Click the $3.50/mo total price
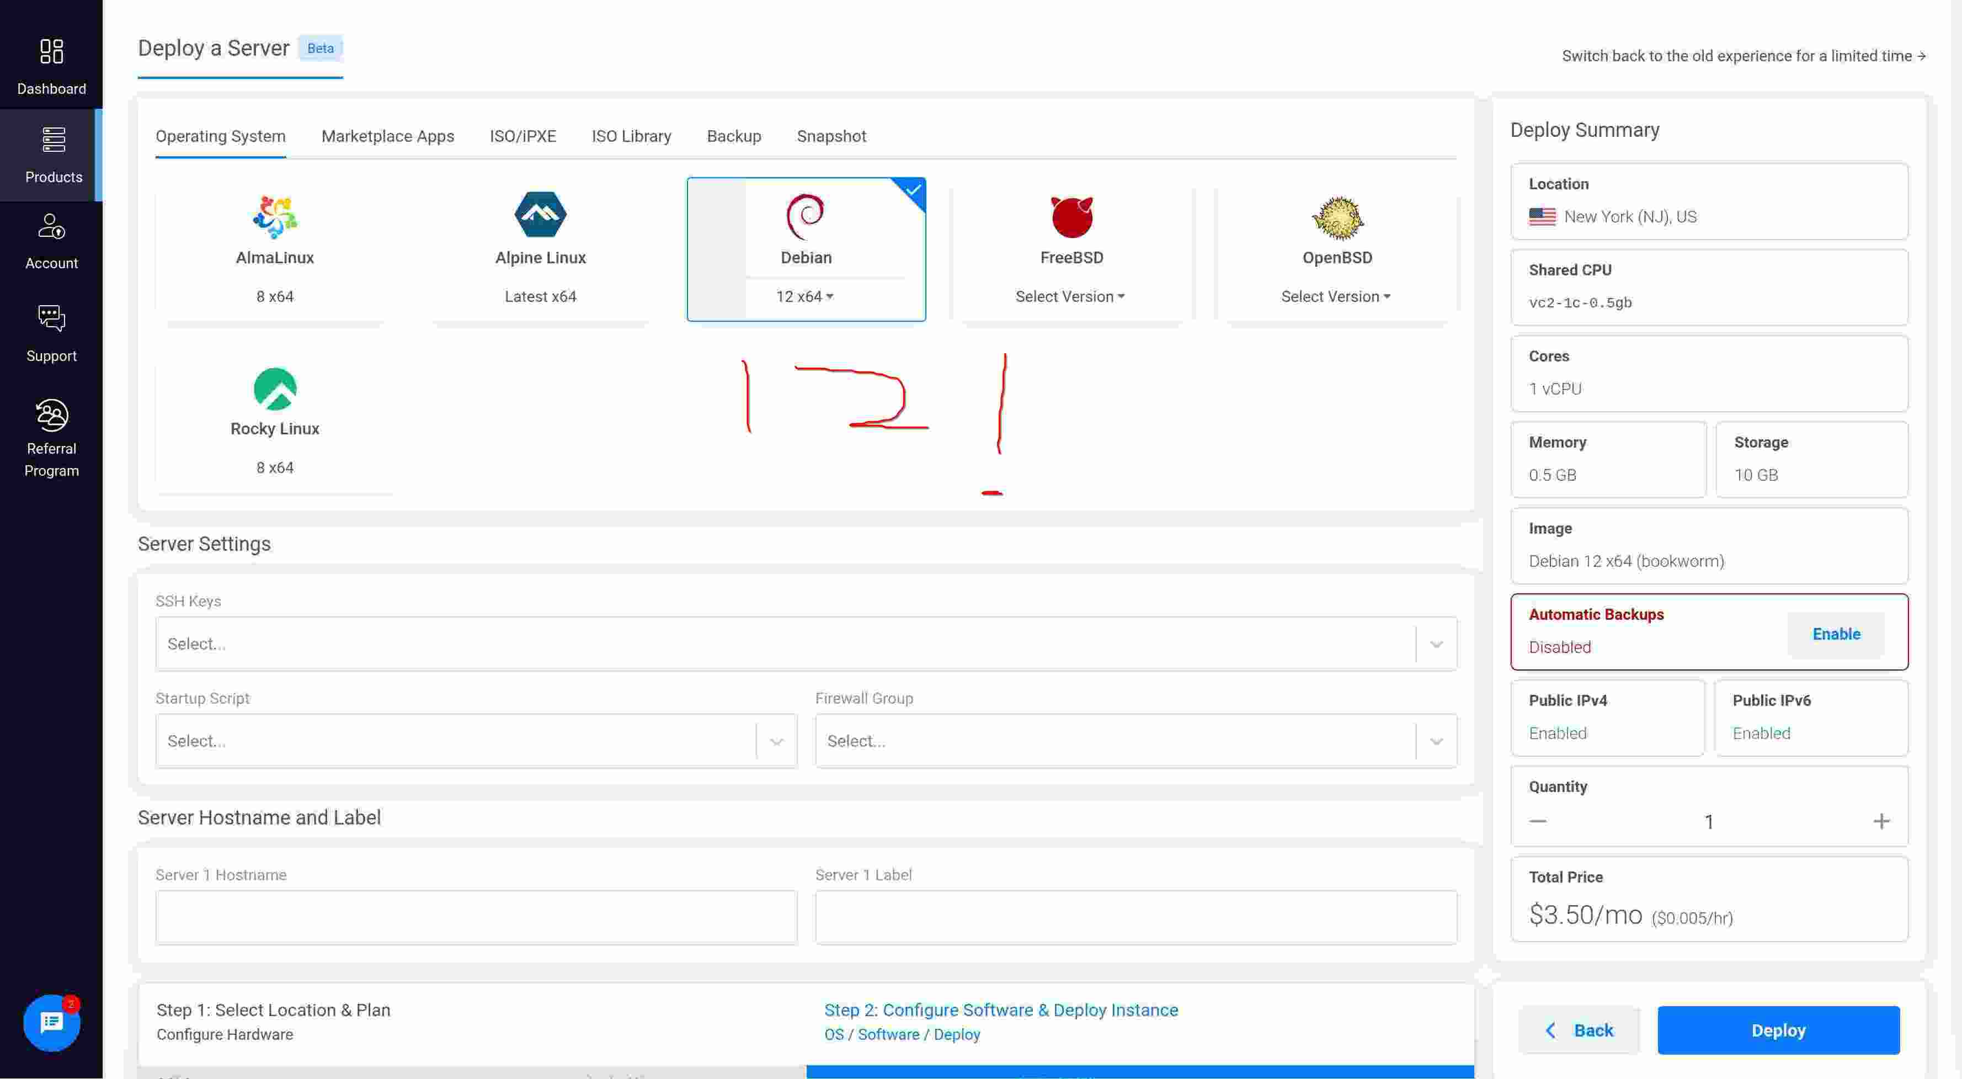The image size is (1962, 1079). pos(1586,915)
